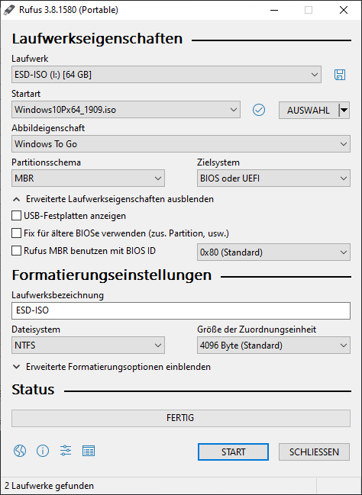The height and width of the screenshot is (495, 362).
Task: Click the ISO checksum checkmark icon
Action: click(259, 110)
